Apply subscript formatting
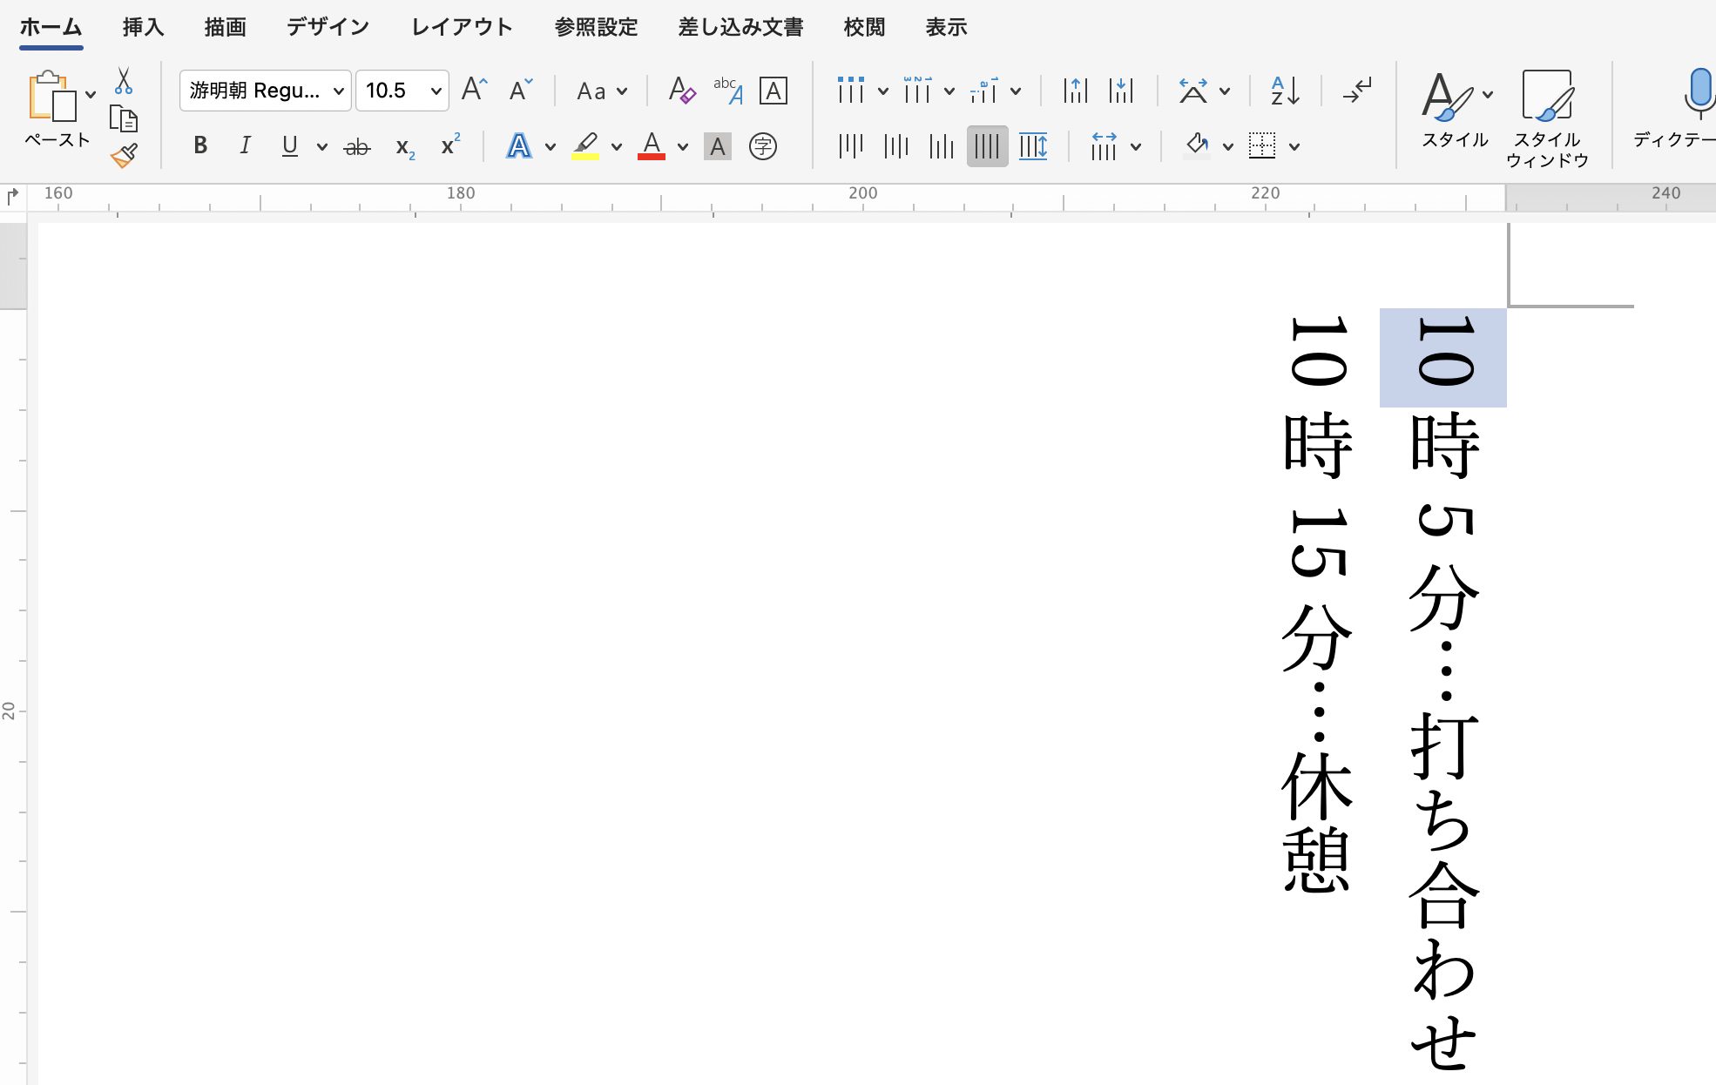This screenshot has height=1085, width=1716. (x=405, y=146)
